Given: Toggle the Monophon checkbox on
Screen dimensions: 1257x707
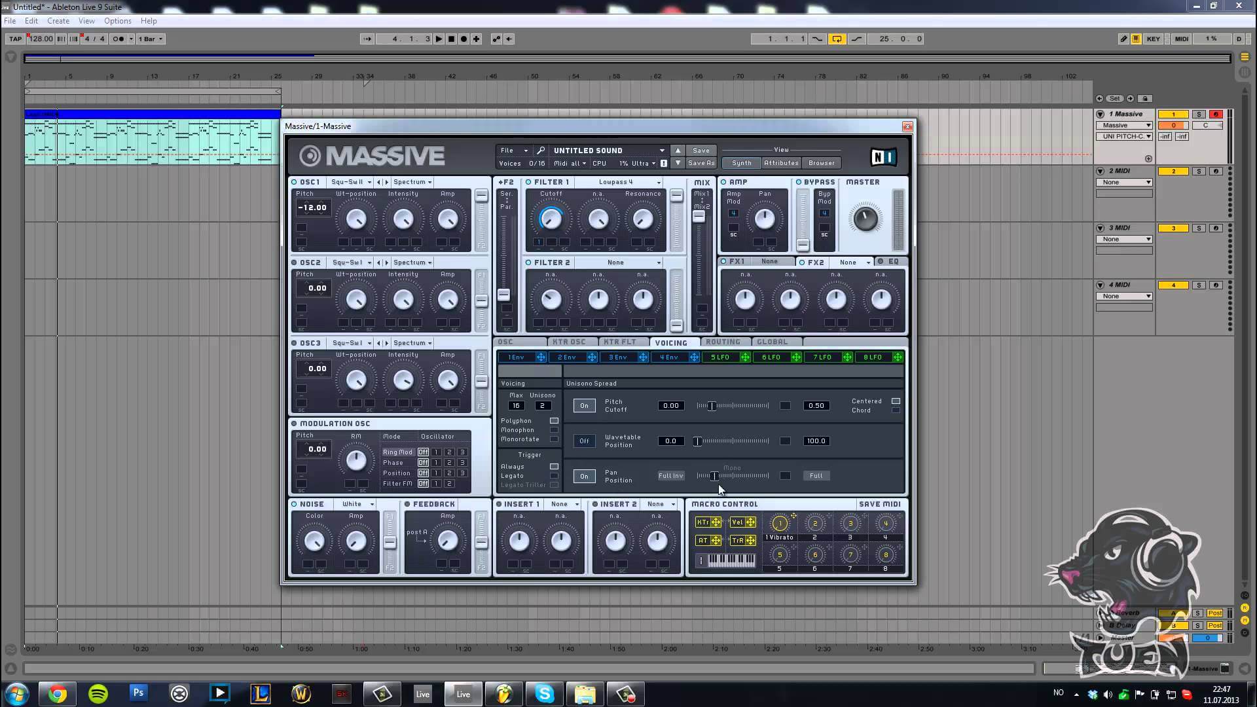Looking at the screenshot, I should [555, 430].
